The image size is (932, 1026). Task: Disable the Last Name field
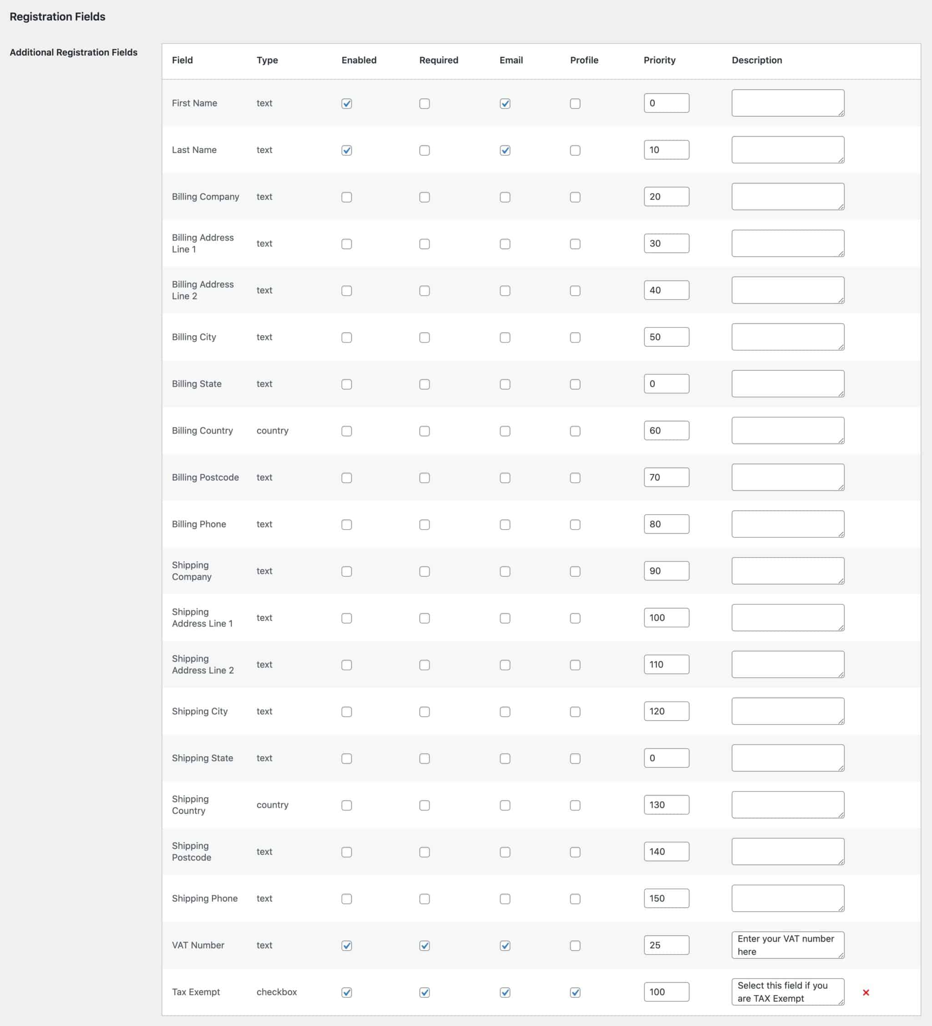(346, 150)
